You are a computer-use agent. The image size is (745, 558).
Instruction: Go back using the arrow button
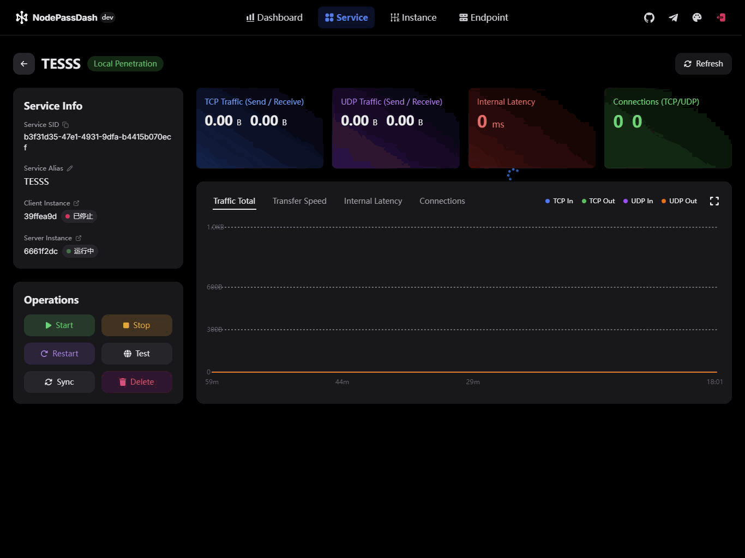[x=24, y=64]
